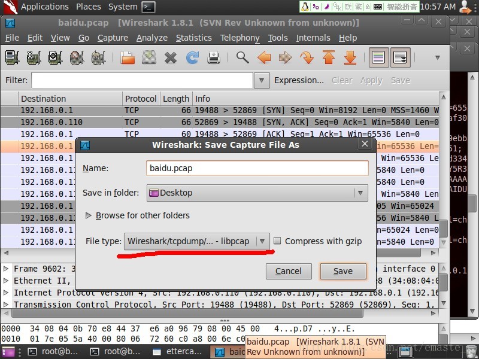The image size is (479, 359).
Task: Show desktop icon in bottom panel
Action: pyautogui.click(x=8, y=352)
